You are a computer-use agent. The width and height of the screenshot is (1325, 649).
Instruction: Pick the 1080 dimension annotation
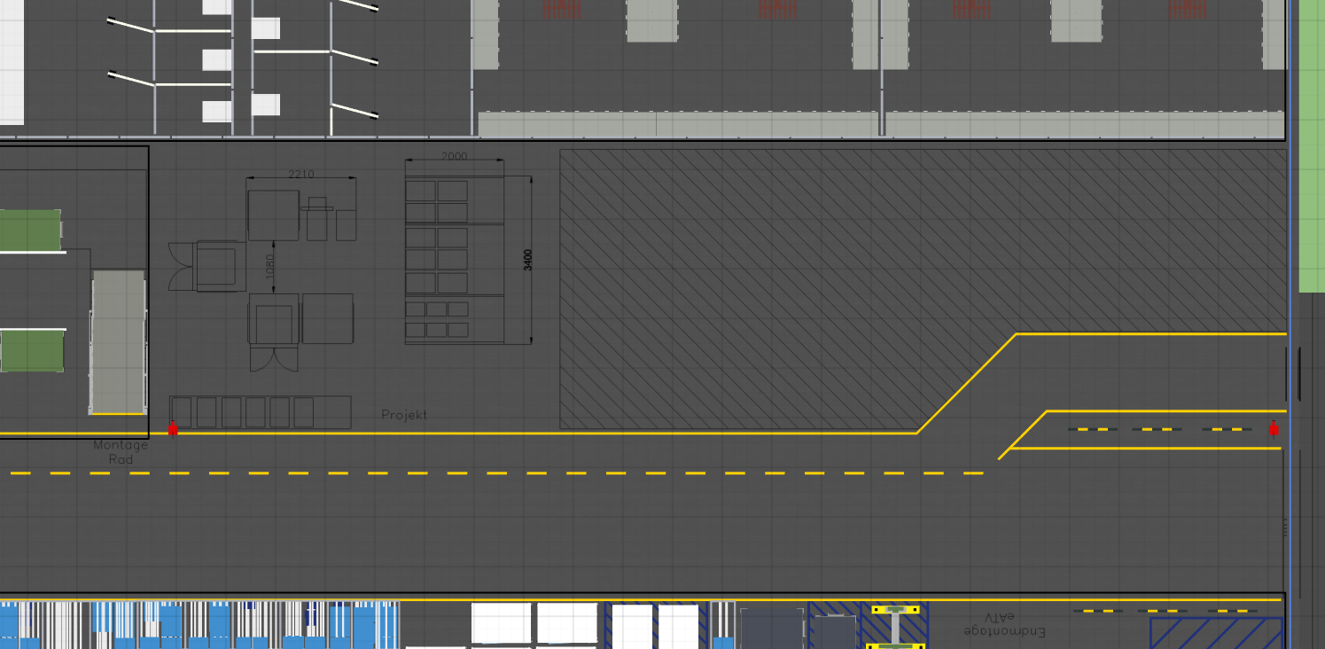[269, 264]
